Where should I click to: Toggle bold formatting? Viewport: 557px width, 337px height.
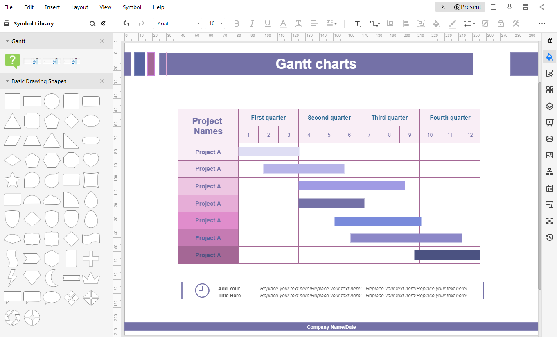236,23
